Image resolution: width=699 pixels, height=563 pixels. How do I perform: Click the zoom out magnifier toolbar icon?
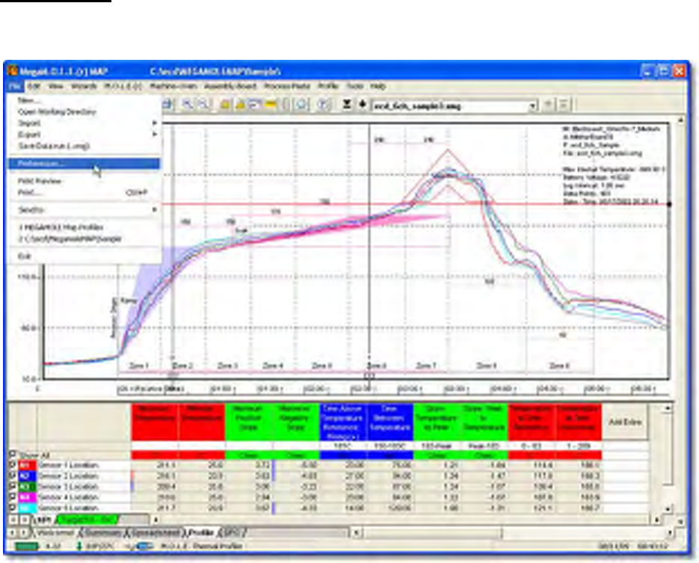tap(203, 105)
